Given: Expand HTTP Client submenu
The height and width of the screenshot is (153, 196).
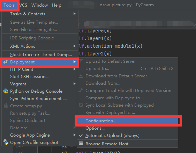Looking at the screenshot, I should pos(40,69).
